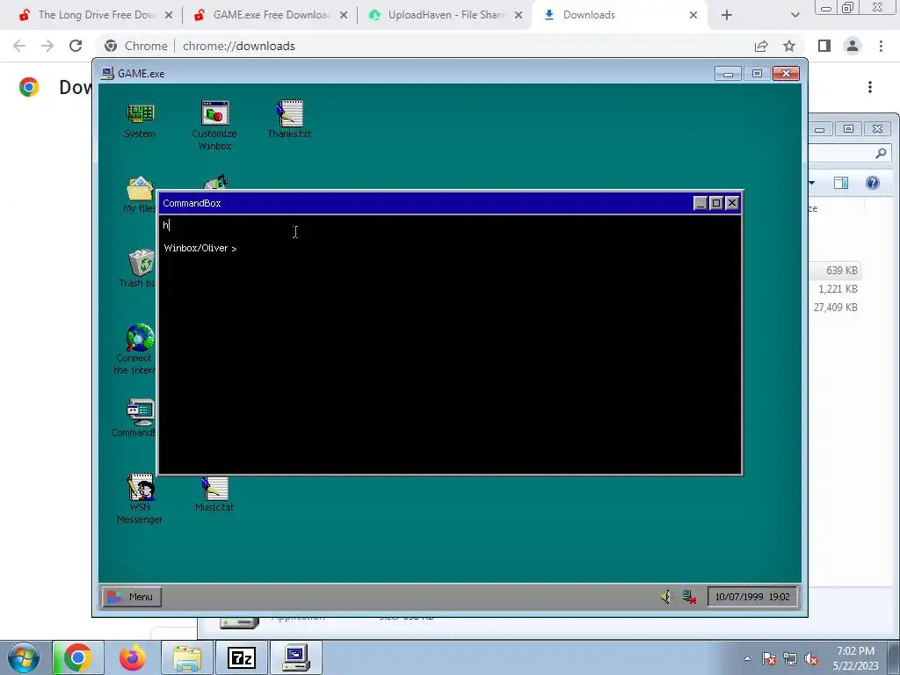The width and height of the screenshot is (900, 675).
Task: Close the GAME.exe window
Action: pyautogui.click(x=786, y=74)
